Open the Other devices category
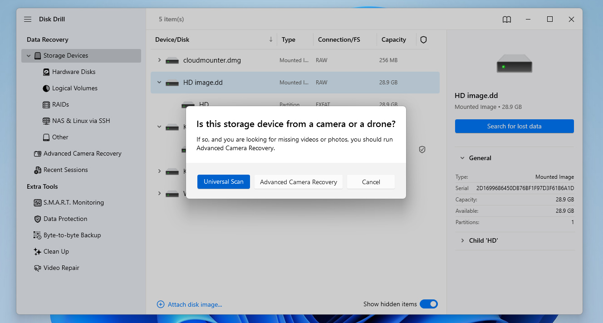The width and height of the screenshot is (603, 323). point(60,137)
